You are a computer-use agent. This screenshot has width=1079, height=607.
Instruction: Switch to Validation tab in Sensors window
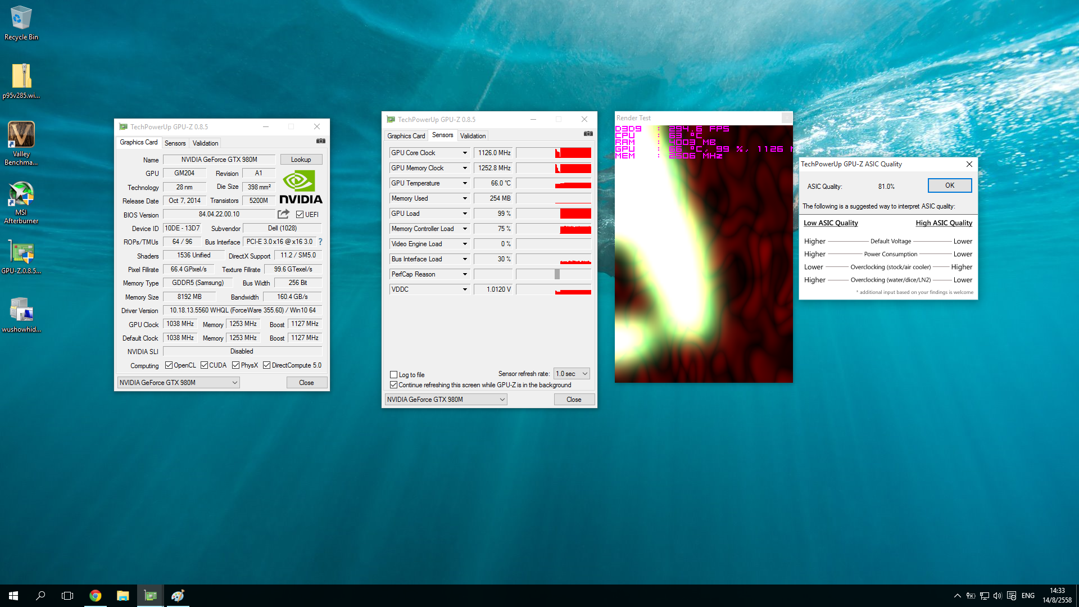473,136
